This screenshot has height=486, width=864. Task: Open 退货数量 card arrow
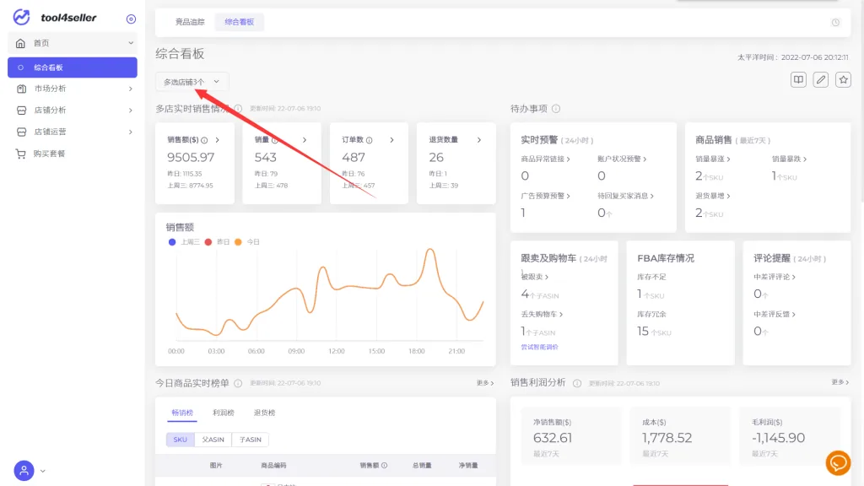(479, 140)
